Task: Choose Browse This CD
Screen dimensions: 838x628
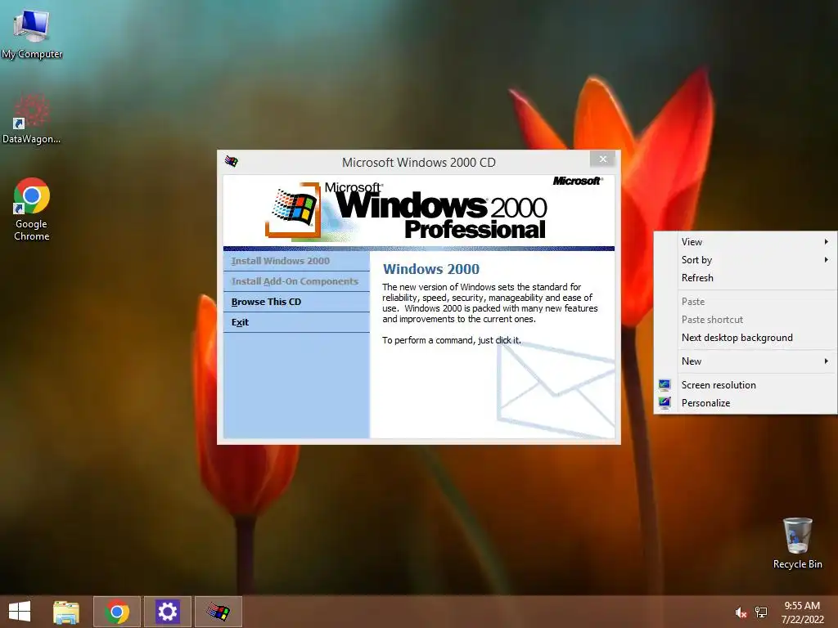Action: (296, 302)
